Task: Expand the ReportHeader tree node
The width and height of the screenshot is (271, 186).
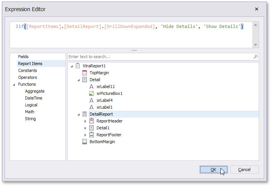Action: click(85, 121)
